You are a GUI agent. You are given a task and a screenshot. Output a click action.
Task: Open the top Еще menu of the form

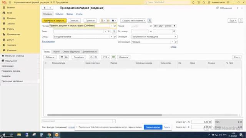(x=232, y=20)
